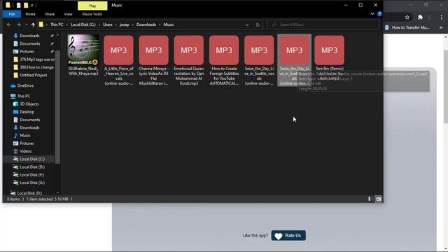Open Downloads under This PC

click(27, 127)
